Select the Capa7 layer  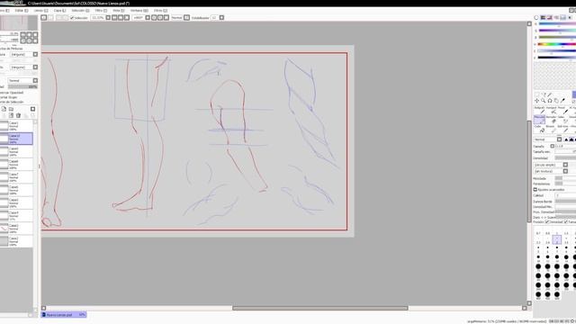pyautogui.click(x=16, y=177)
